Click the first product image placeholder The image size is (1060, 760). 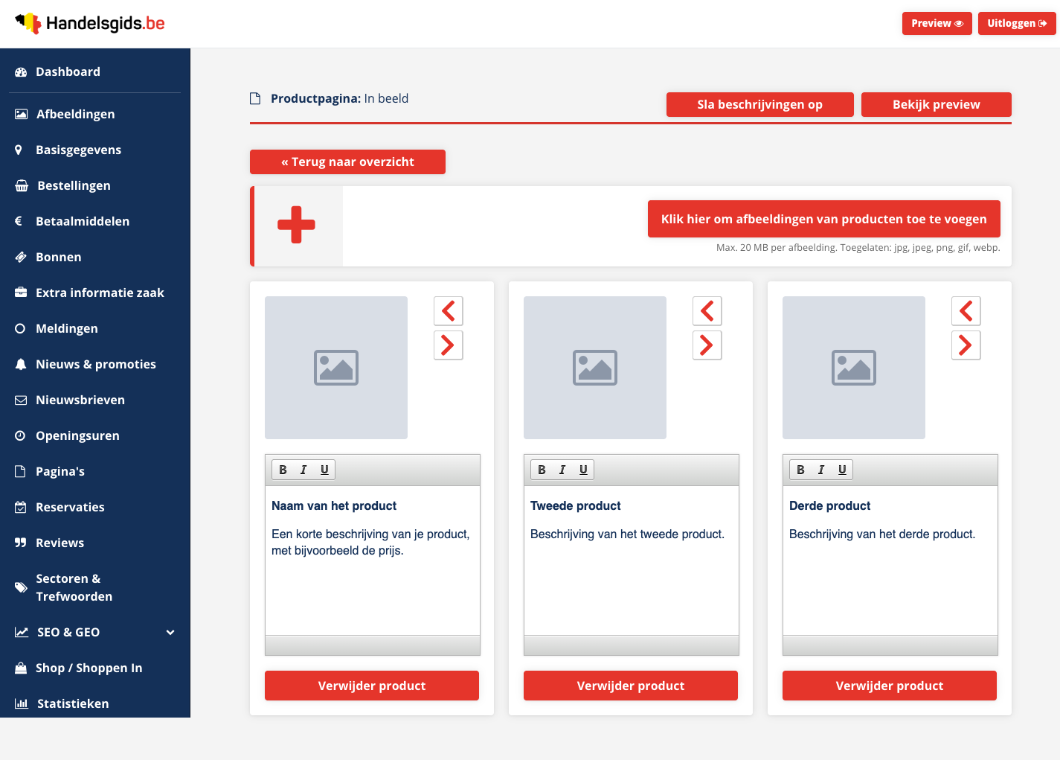point(336,368)
